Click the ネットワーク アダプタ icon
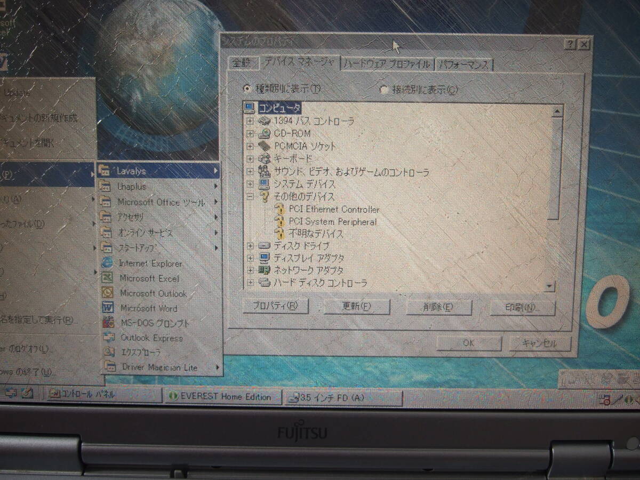 [x=265, y=270]
